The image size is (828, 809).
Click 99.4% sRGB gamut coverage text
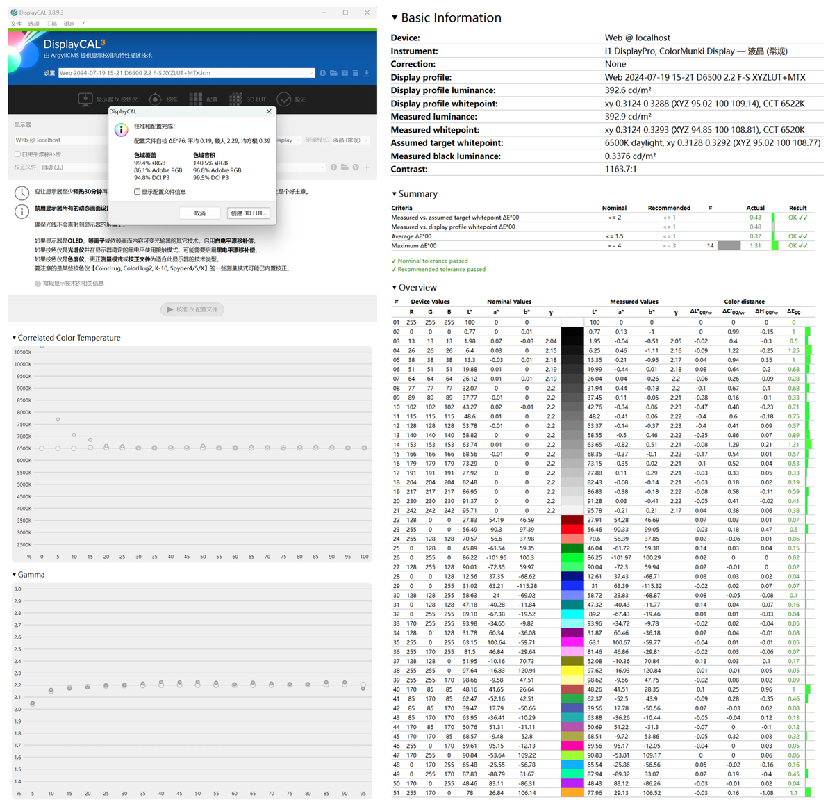point(149,163)
